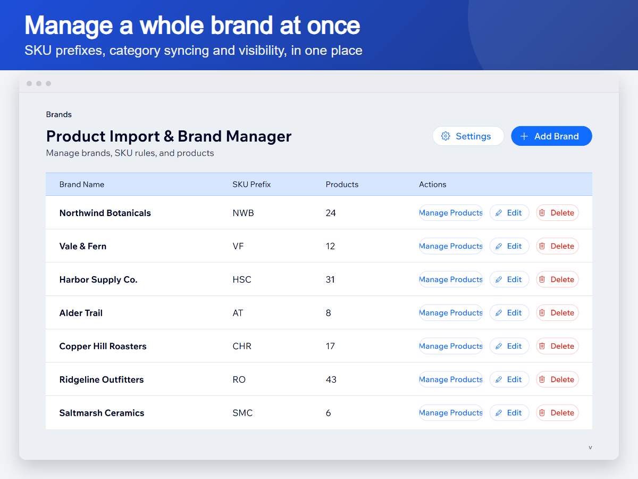Viewport: 638px width, 479px height.
Task: Click the pencil icon for Copper Hill Roasters
Action: (x=499, y=346)
